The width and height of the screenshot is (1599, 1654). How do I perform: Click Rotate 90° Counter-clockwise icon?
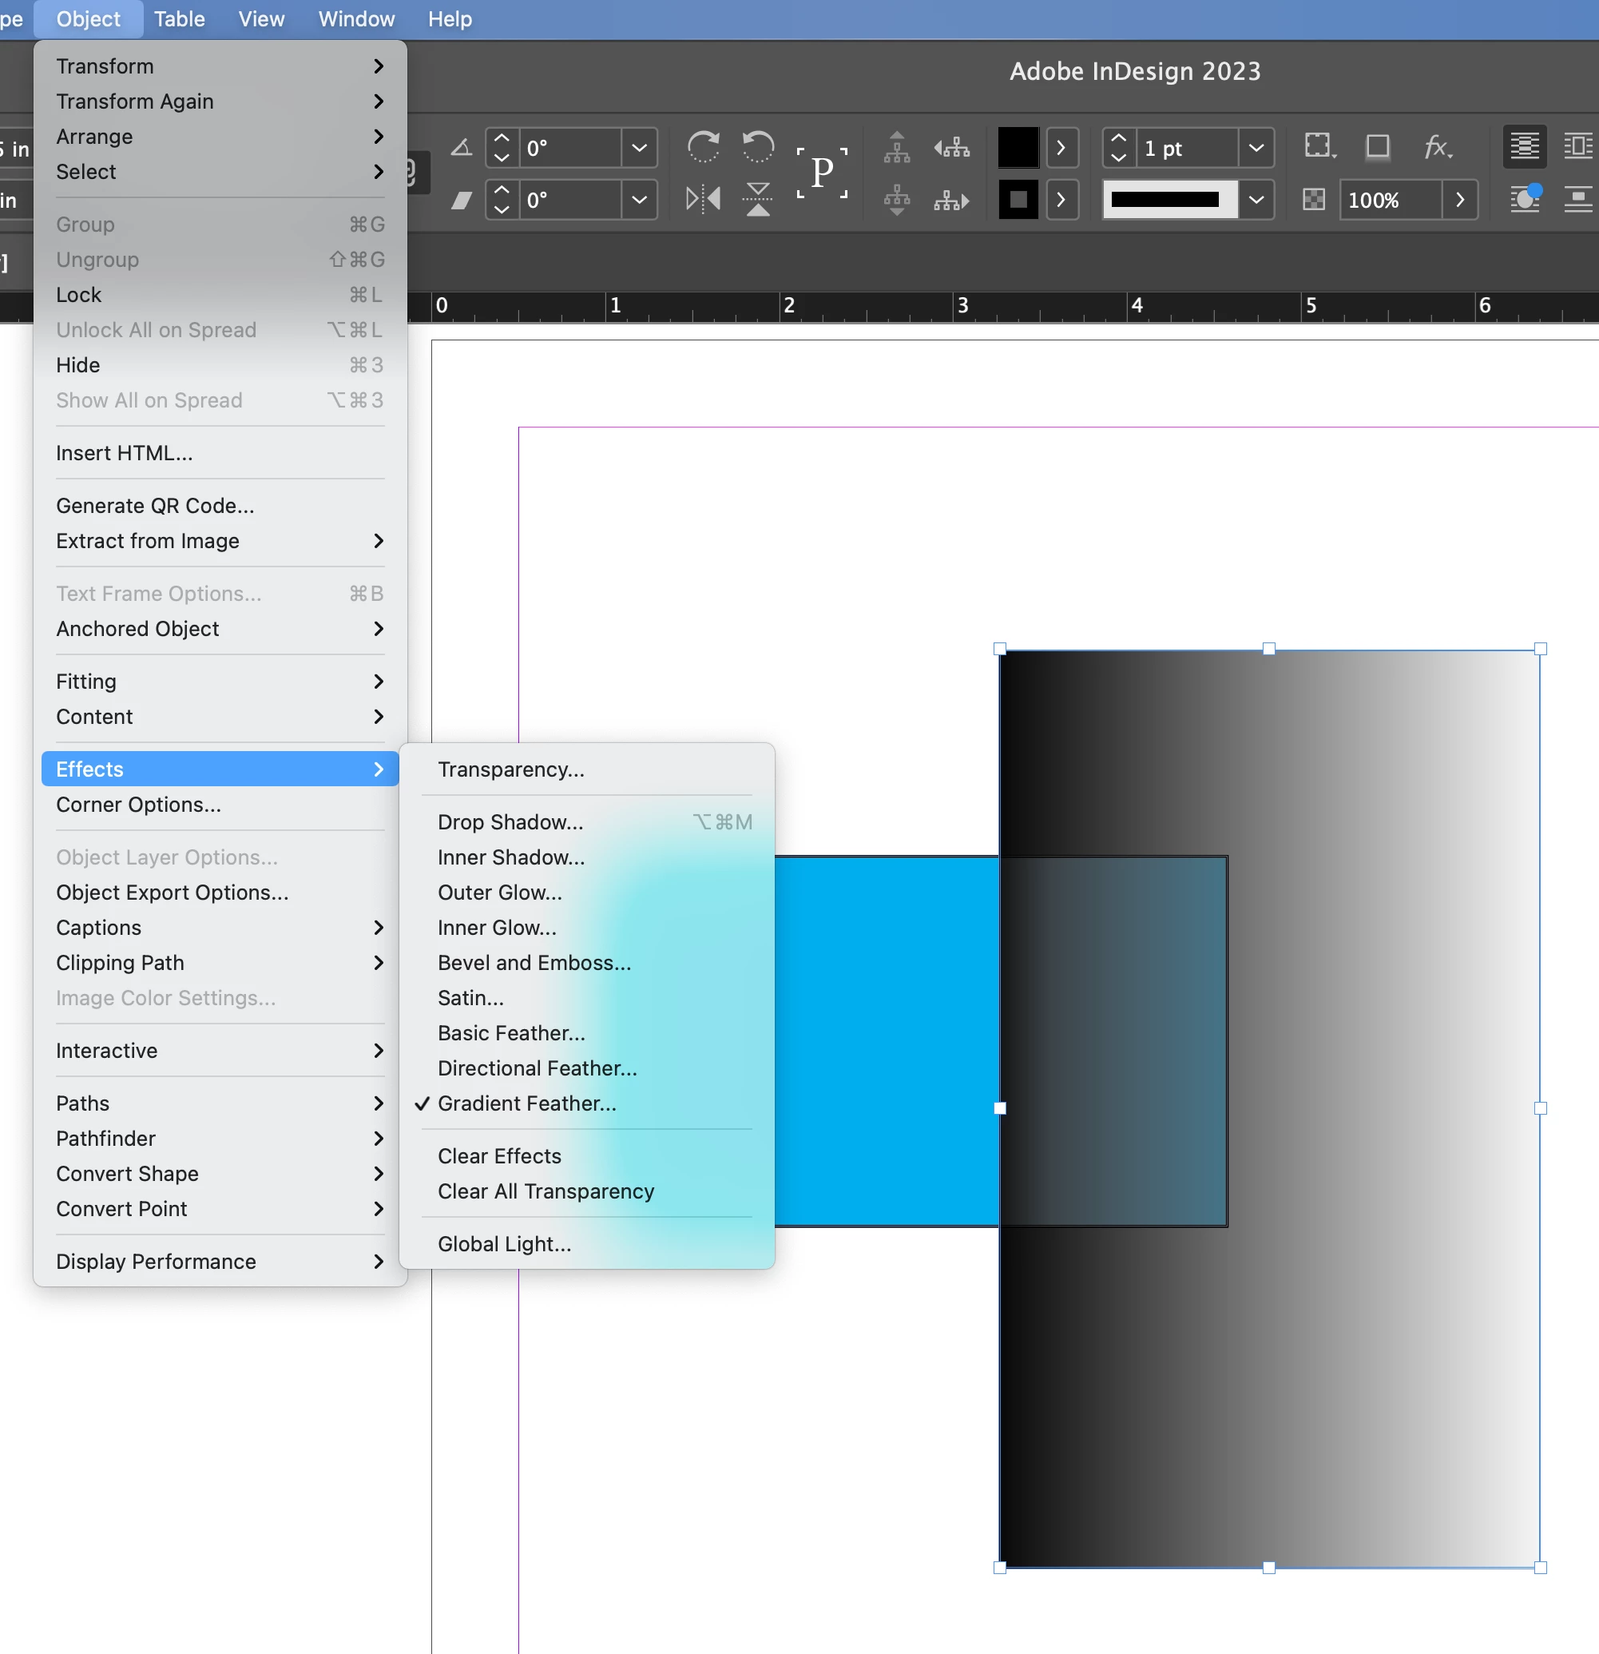pyautogui.click(x=757, y=148)
